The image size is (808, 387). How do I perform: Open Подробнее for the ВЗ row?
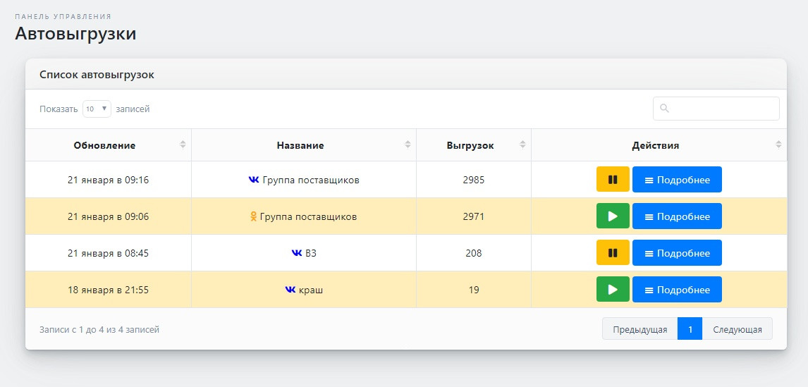[677, 253]
